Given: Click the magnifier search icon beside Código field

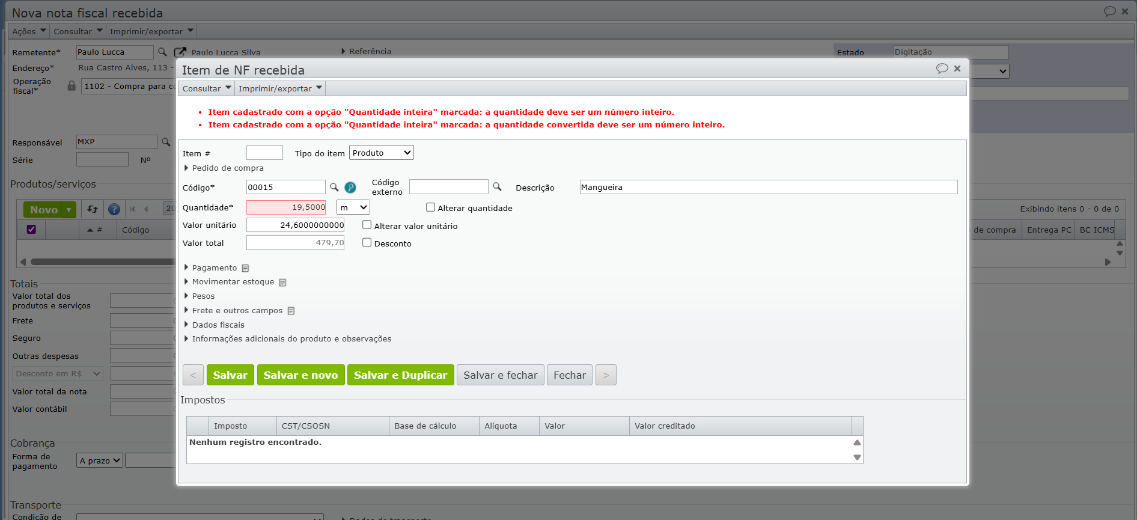Looking at the screenshot, I should (334, 187).
